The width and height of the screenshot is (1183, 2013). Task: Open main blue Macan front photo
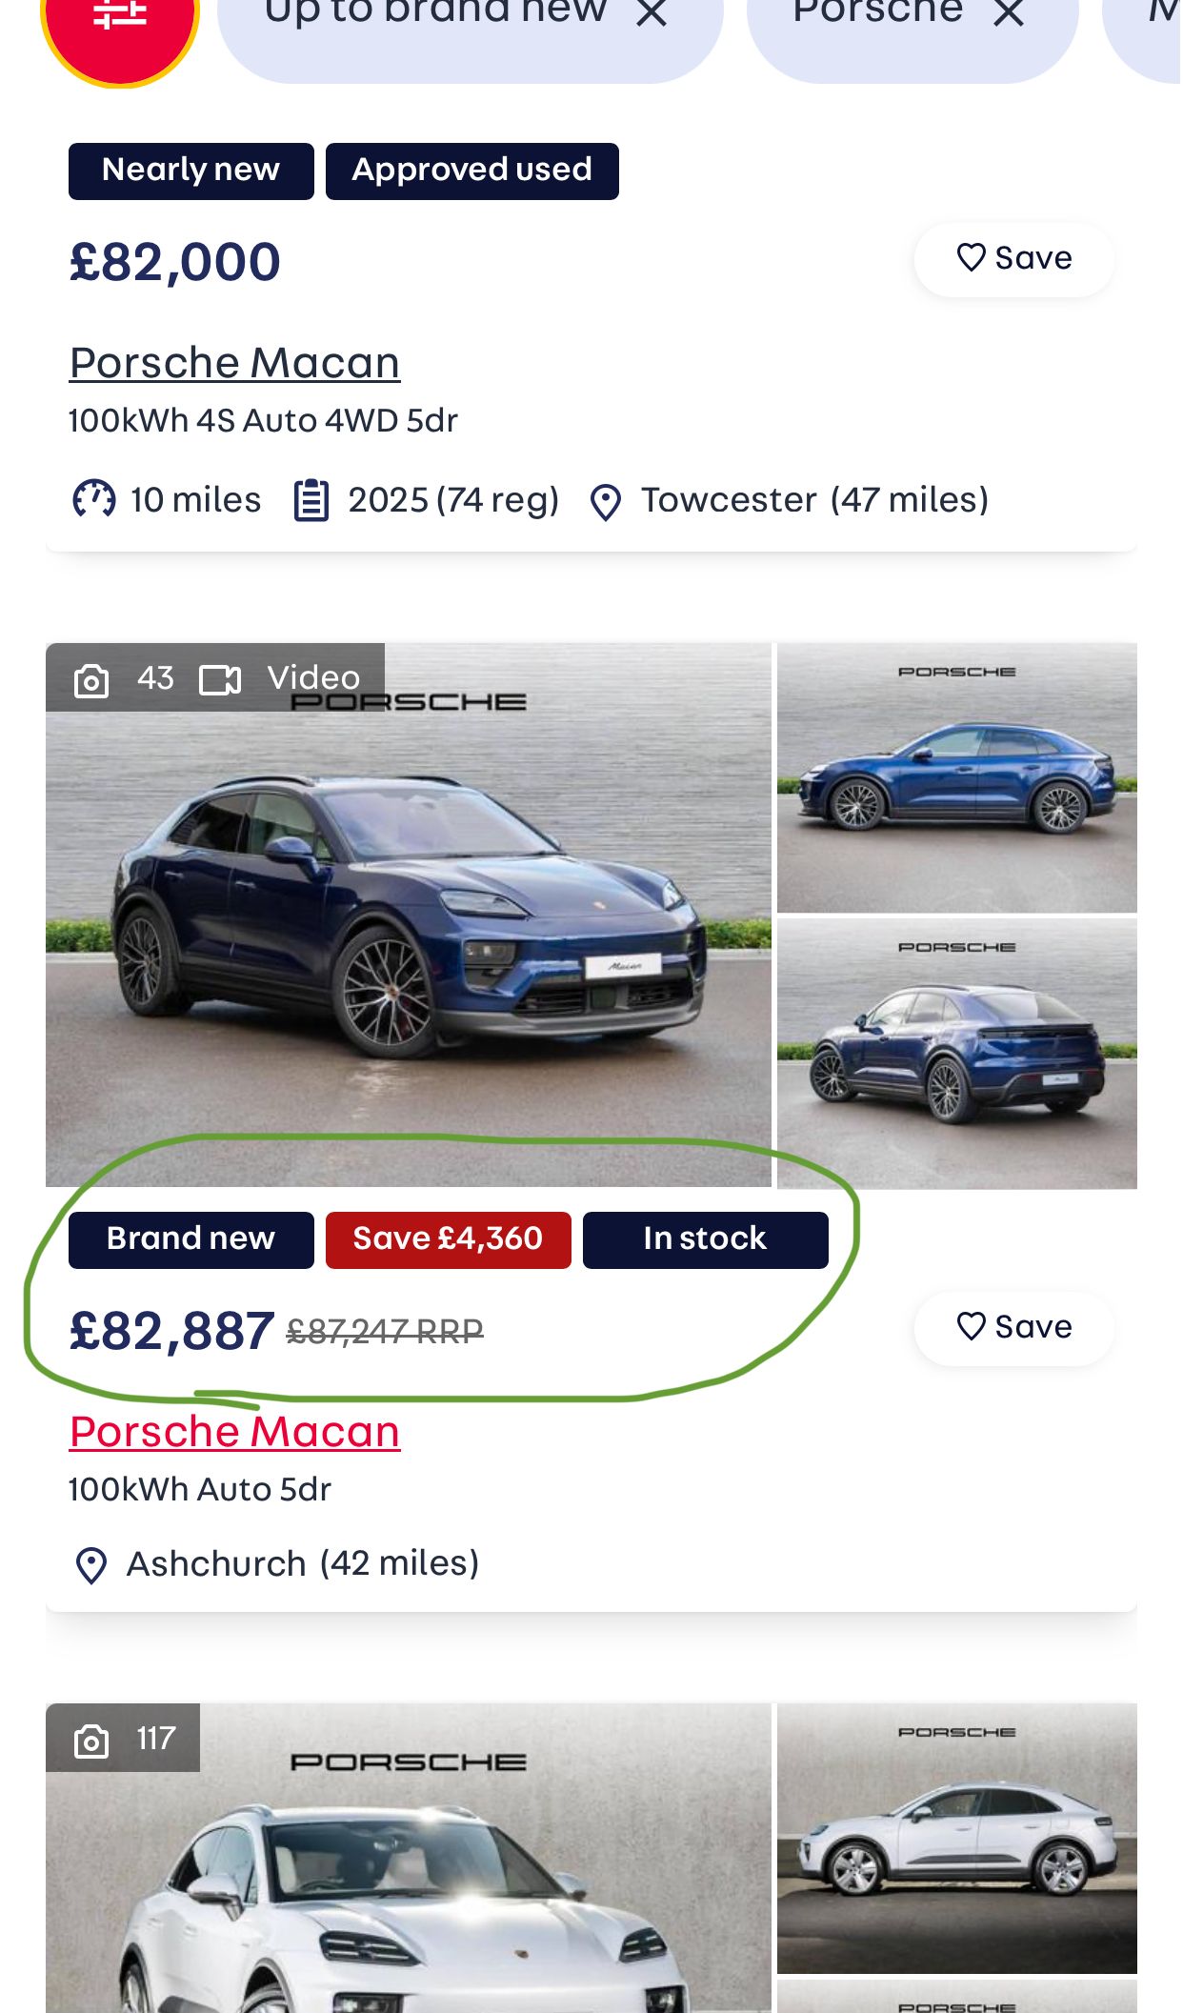click(408, 934)
